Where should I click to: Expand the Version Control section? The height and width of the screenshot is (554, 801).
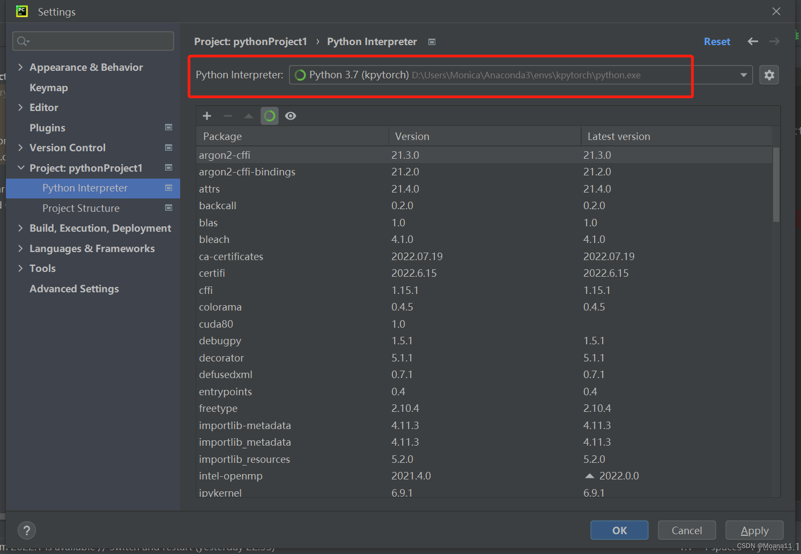(20, 147)
